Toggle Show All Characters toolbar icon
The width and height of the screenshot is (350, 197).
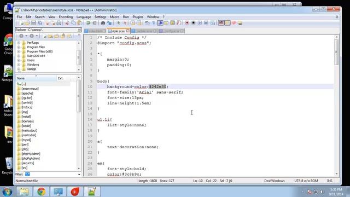coord(154,23)
